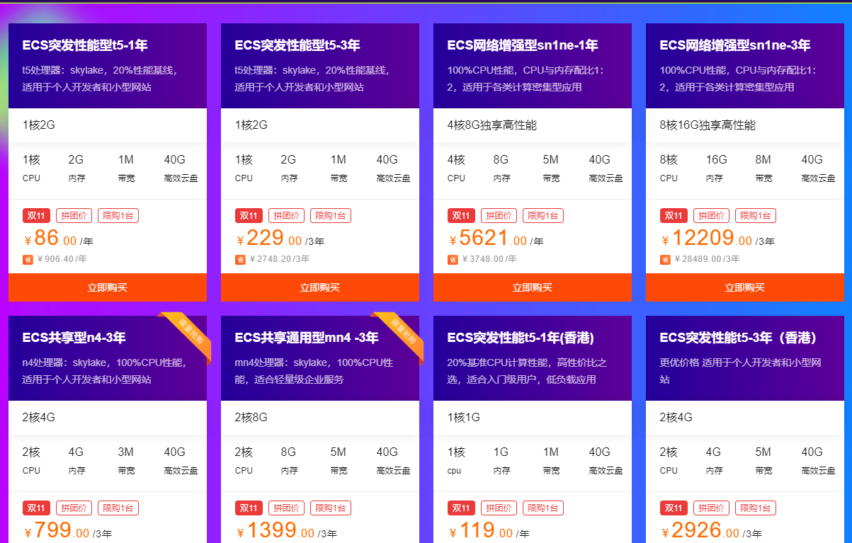This screenshot has height=543, width=852.
Task: Purchase ECS网络增强型sn1ne-3年 via 立即购买
Action: tap(745, 287)
